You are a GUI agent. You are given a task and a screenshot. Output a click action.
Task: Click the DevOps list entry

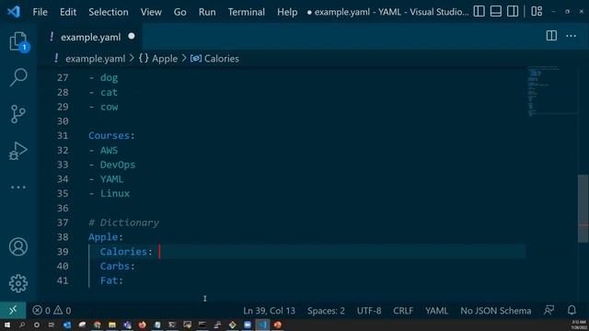pos(118,165)
